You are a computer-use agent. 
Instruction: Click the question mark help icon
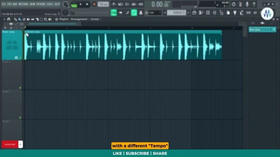(x=254, y=4)
